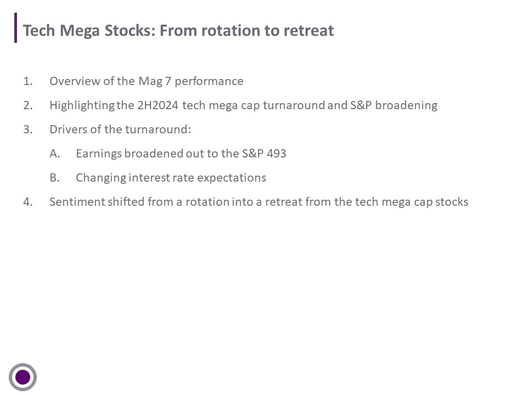
Task: Select 'Changing interest rate expectations' sub-item
Action: point(171,178)
